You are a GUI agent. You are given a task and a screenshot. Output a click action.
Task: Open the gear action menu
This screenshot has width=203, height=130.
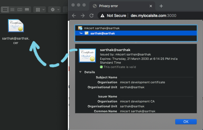click(x=54, y=10)
